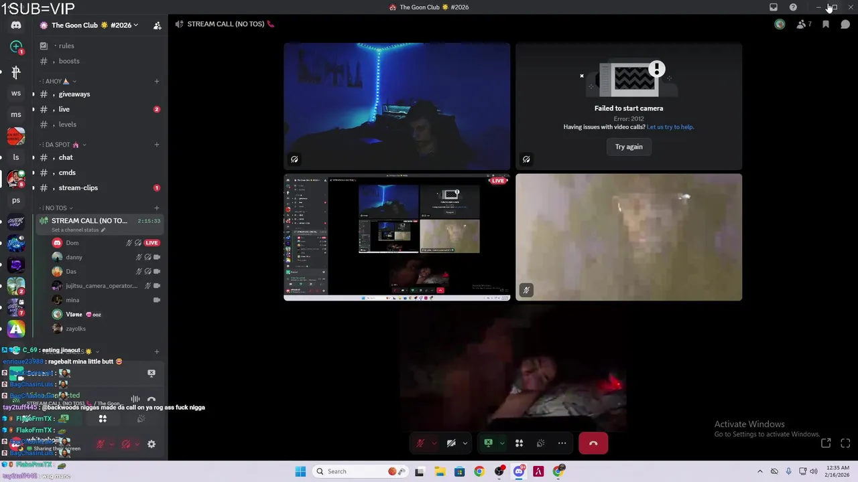Open the soundboard in call controls

pos(540,443)
